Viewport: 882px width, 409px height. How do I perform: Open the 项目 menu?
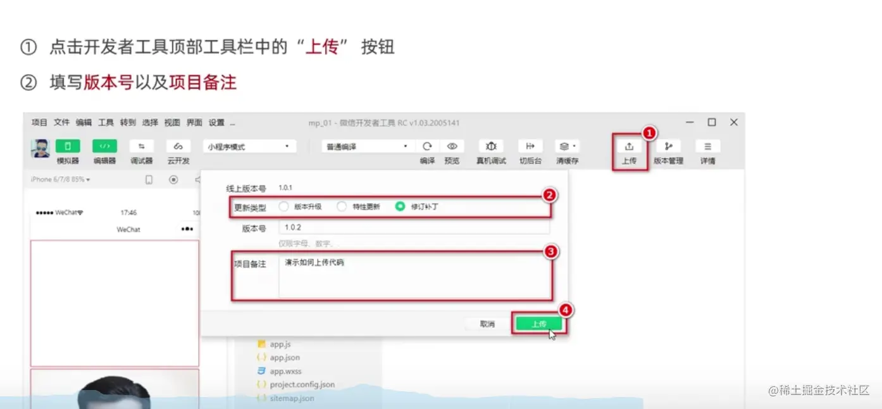click(39, 122)
